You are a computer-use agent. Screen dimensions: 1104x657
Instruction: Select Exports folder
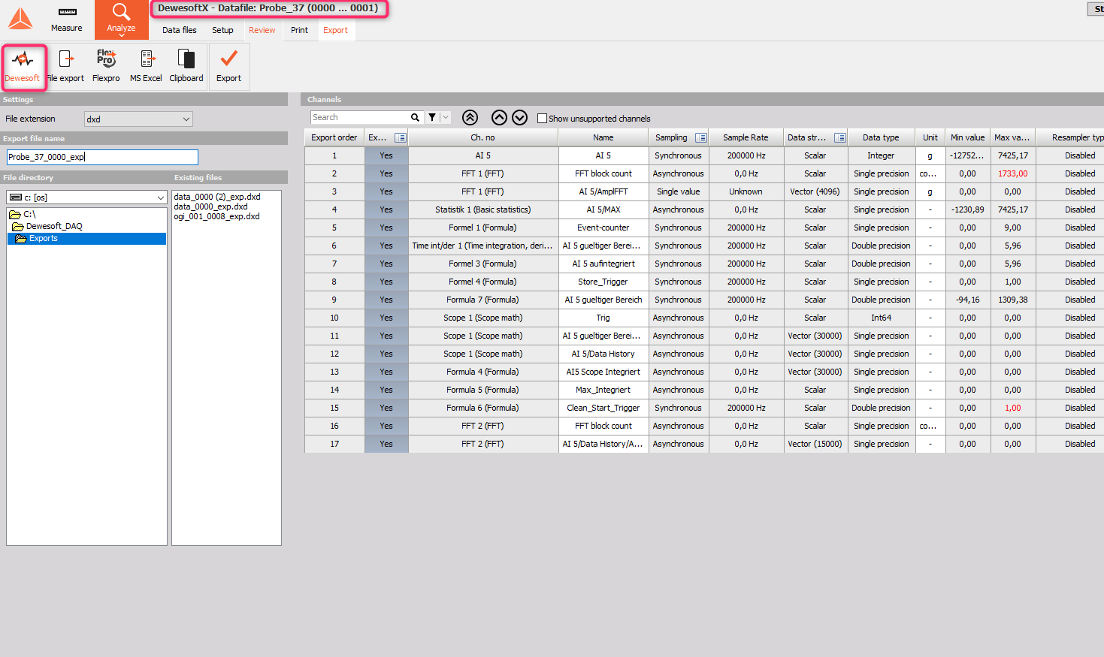(x=86, y=238)
